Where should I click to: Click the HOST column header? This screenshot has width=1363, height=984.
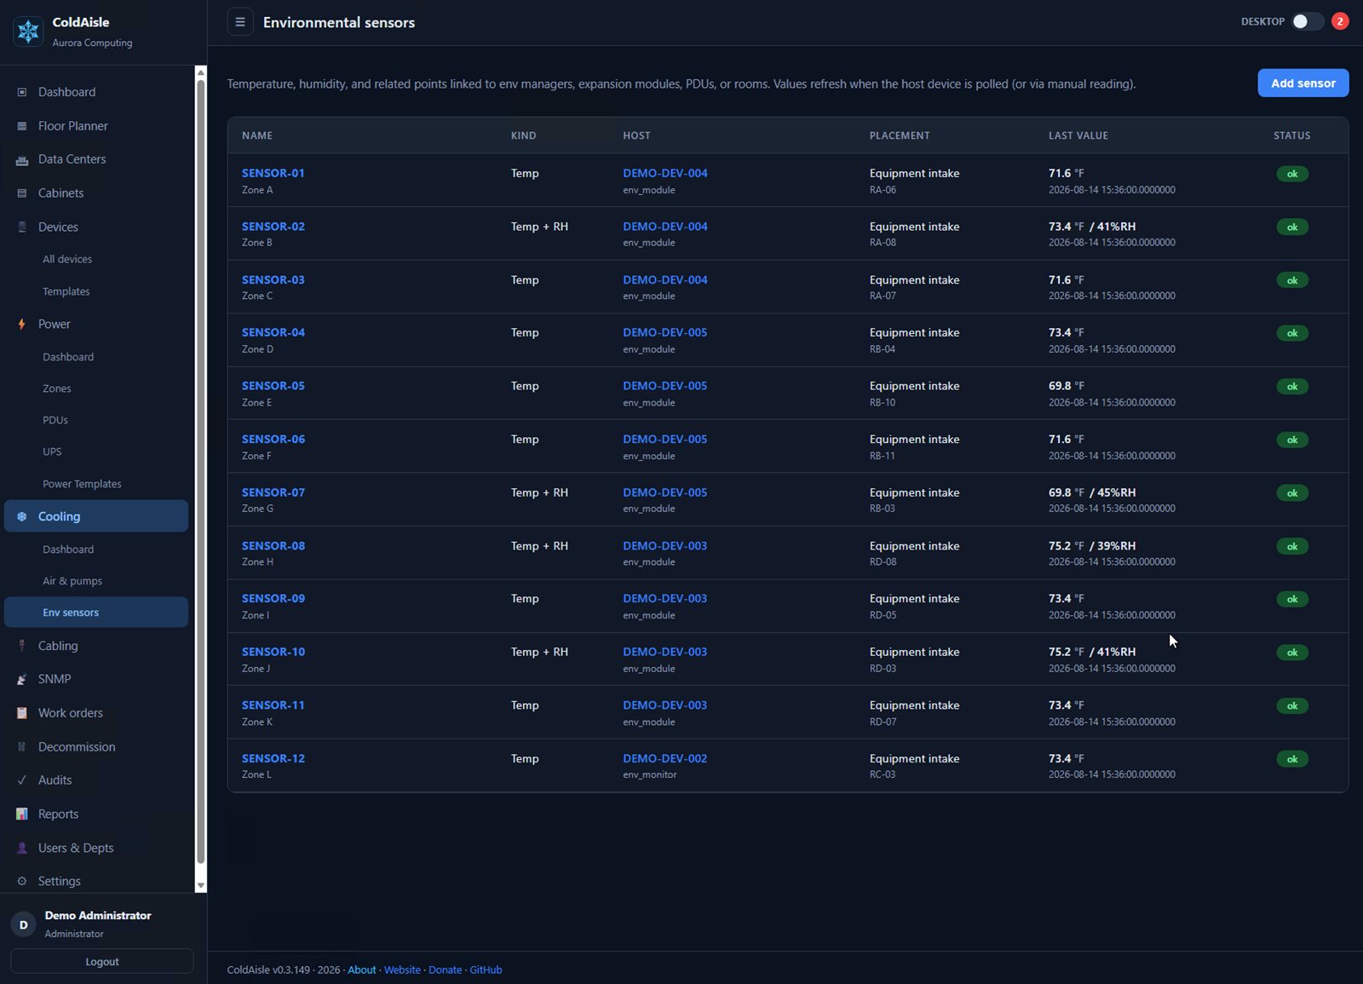click(636, 135)
